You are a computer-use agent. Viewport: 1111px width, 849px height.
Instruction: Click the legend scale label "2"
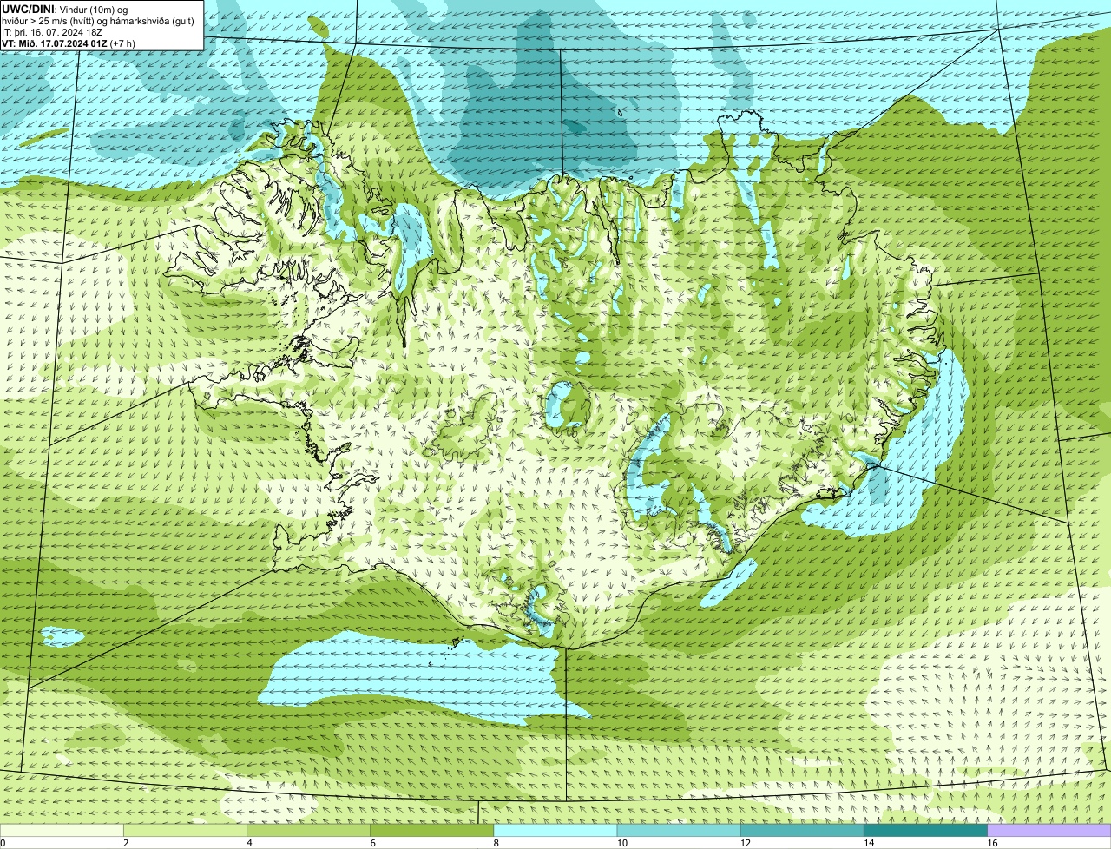click(x=126, y=843)
